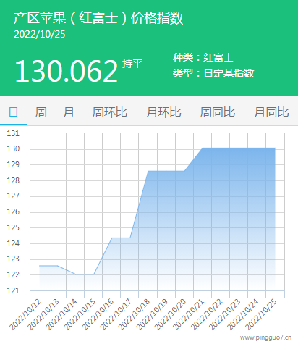
Task: Click the 2022/10/25 date under the title
Action: click(x=40, y=34)
